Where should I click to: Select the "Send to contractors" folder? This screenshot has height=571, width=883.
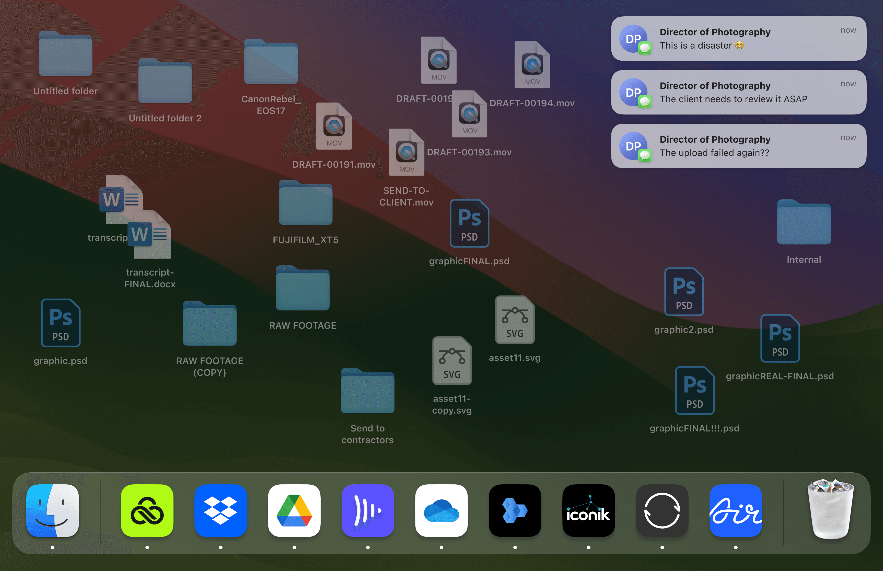point(367,392)
